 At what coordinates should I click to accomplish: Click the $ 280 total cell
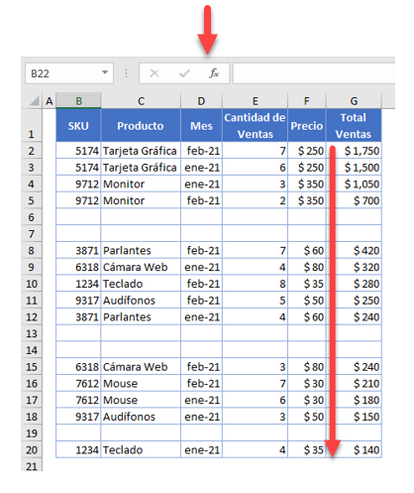pos(354,284)
